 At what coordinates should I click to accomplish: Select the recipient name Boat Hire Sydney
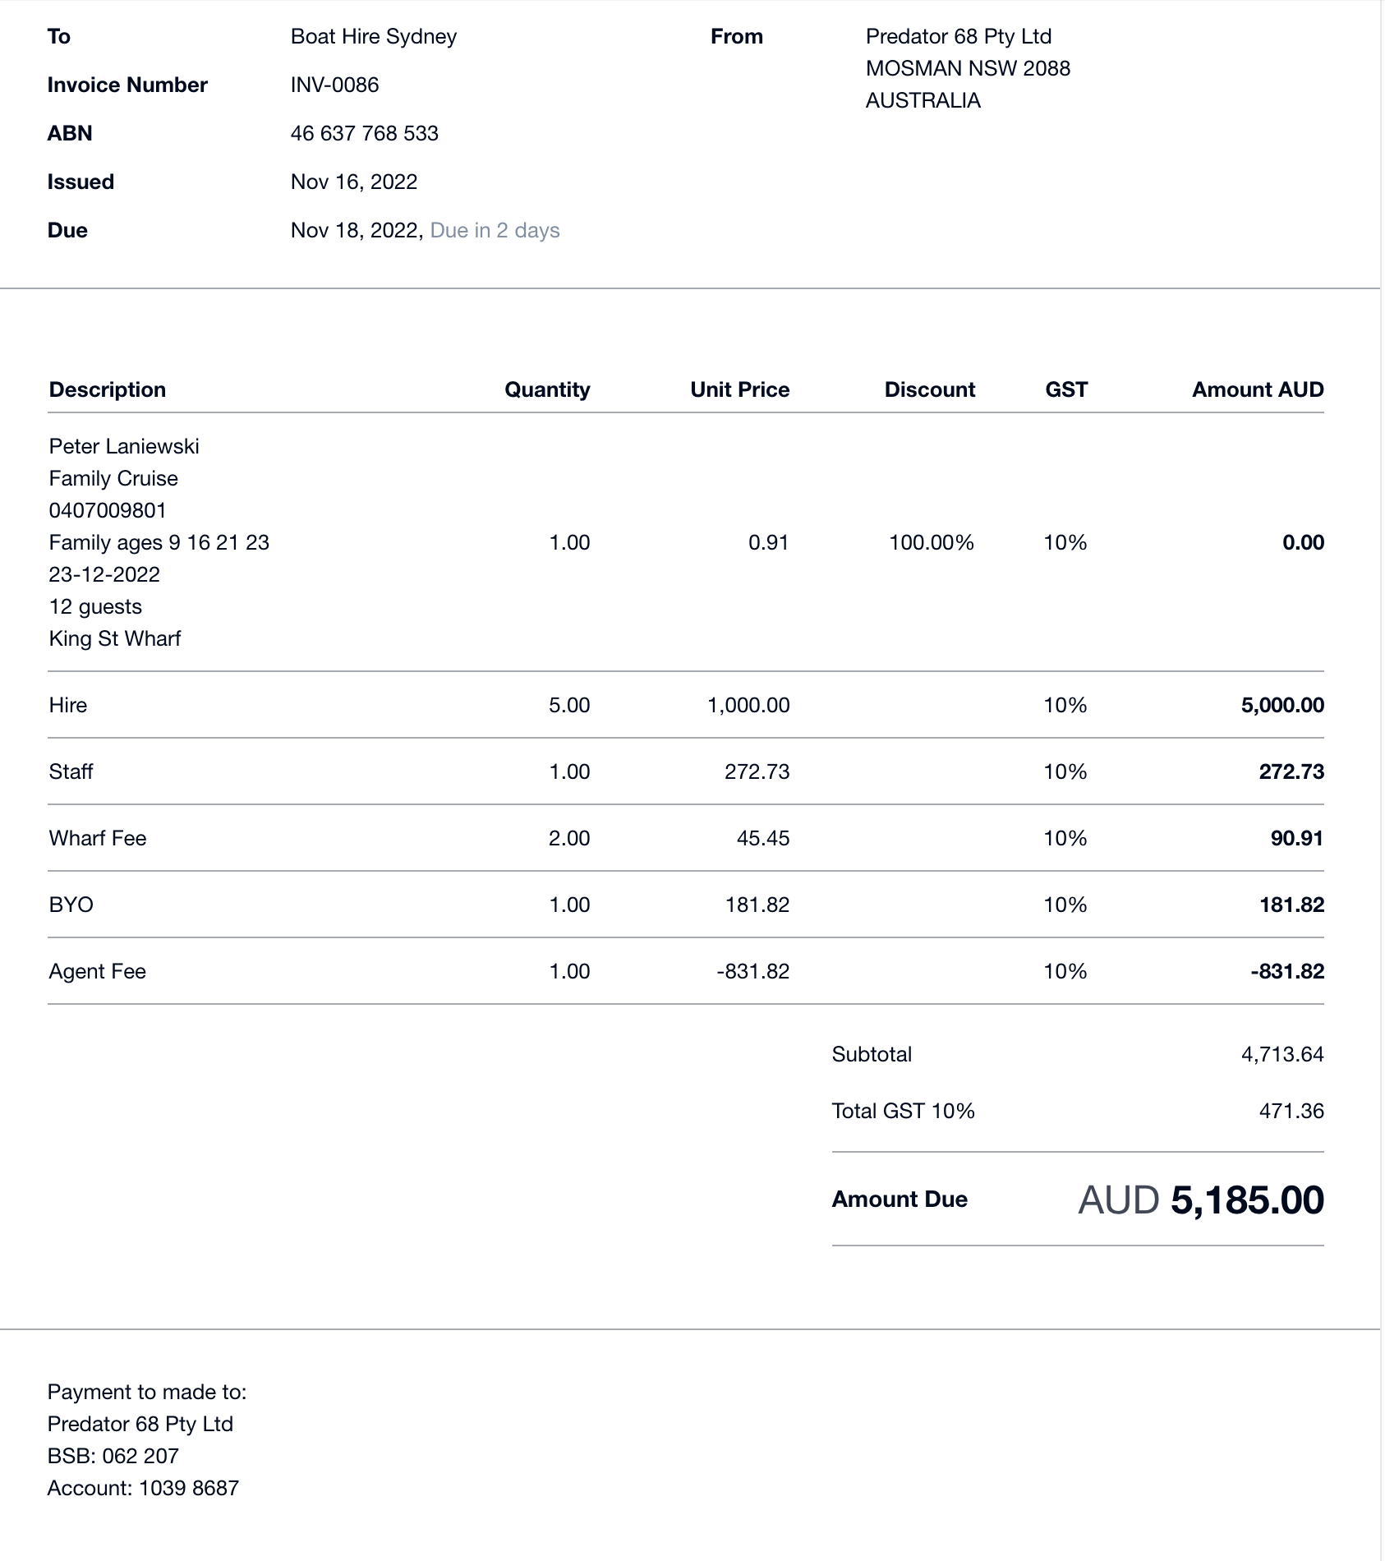pyautogui.click(x=373, y=36)
